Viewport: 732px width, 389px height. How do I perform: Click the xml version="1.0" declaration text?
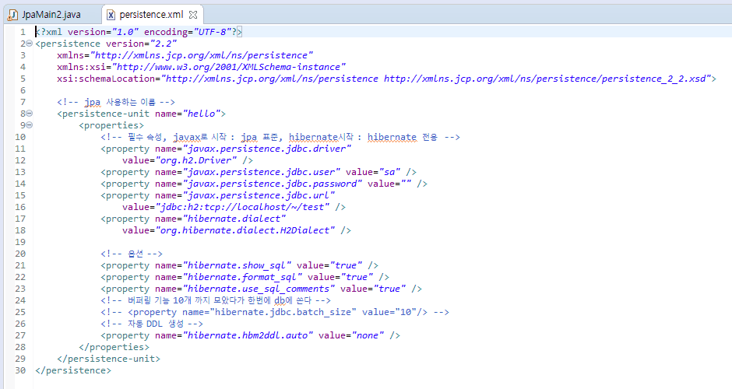[139, 32]
